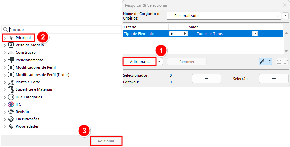Expand the Planta e Corte group
The image size is (290, 147).
[5, 82]
